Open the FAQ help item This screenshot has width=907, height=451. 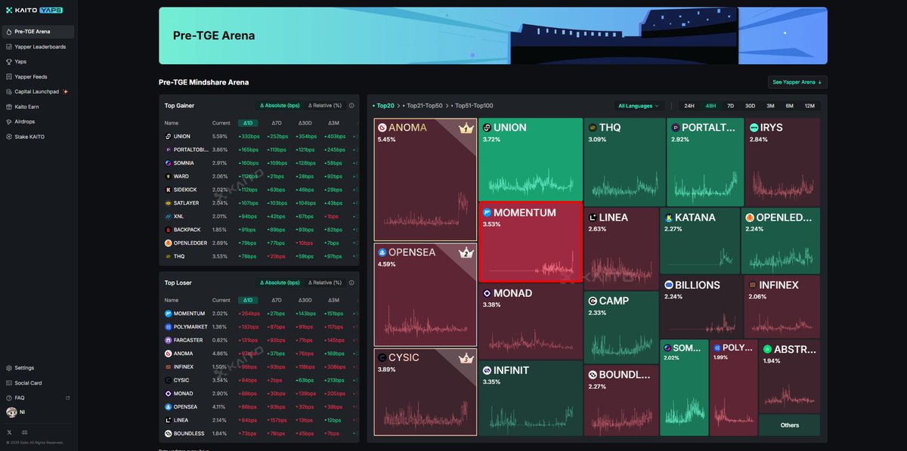(38, 397)
